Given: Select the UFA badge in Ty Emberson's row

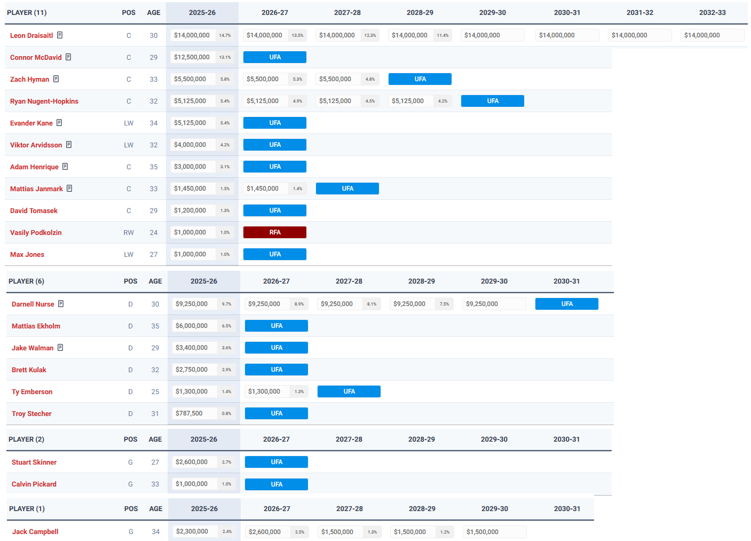Looking at the screenshot, I should [349, 391].
